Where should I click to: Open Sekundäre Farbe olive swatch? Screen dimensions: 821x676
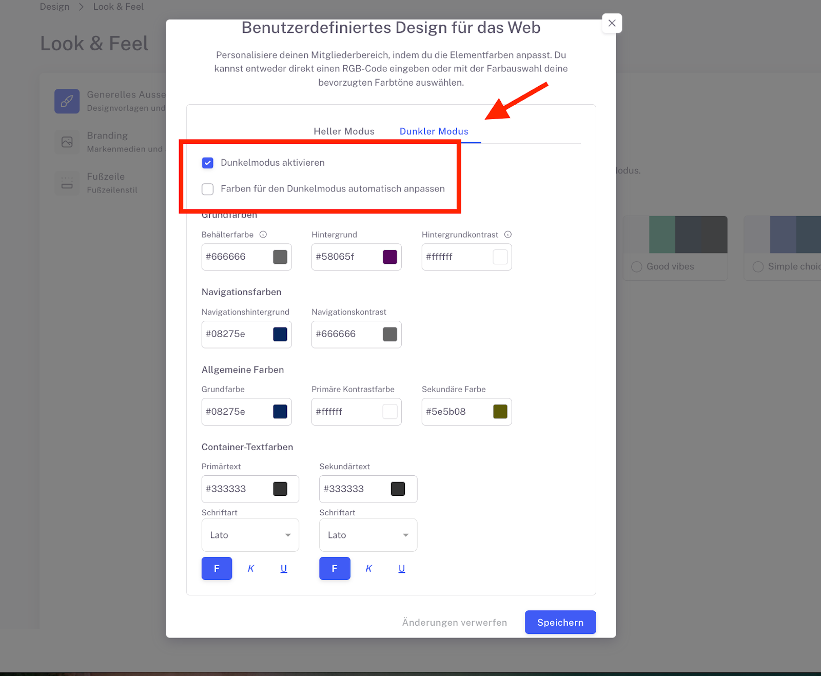pyautogui.click(x=500, y=412)
